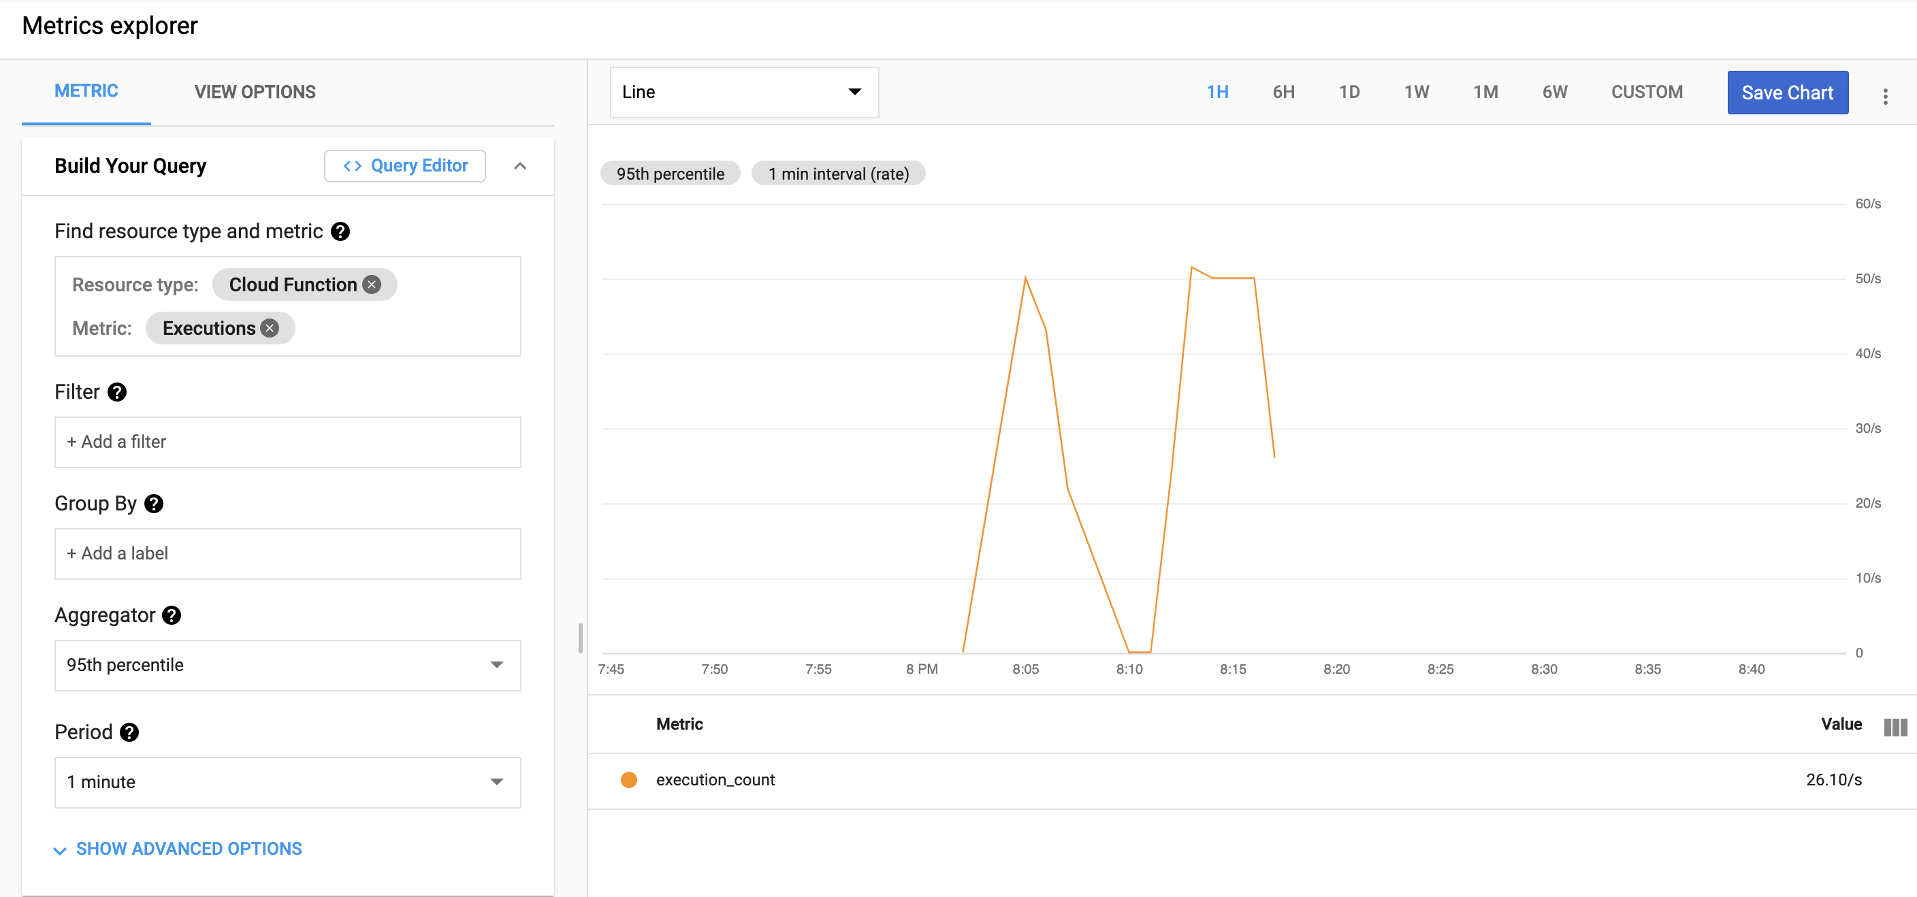Screen dimensions: 1917x897
Task: Toggle the 1 min interval rate chip
Action: 838,174
